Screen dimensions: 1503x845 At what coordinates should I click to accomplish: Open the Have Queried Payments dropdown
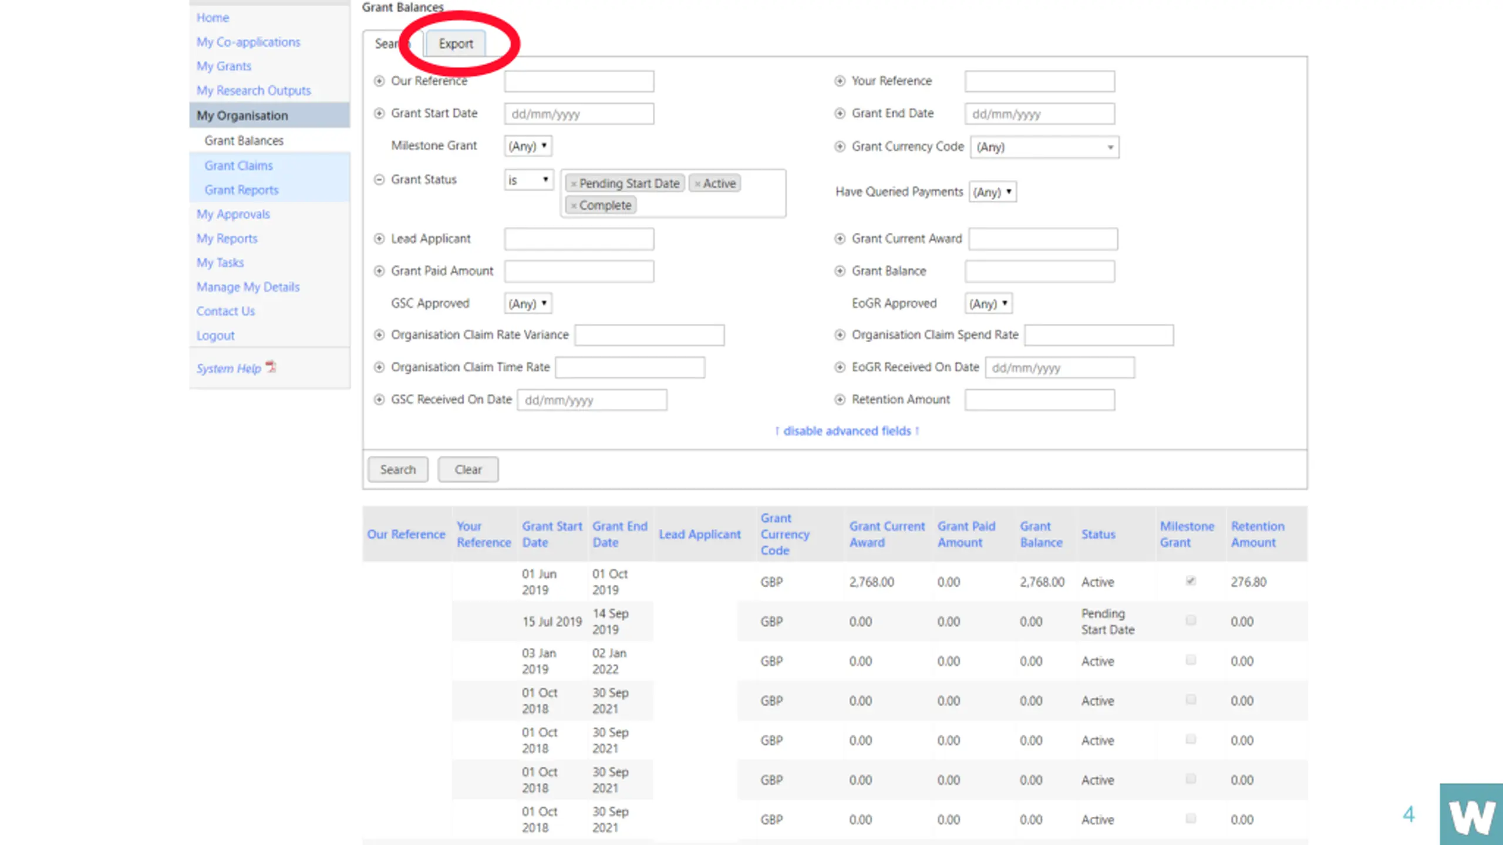point(993,192)
